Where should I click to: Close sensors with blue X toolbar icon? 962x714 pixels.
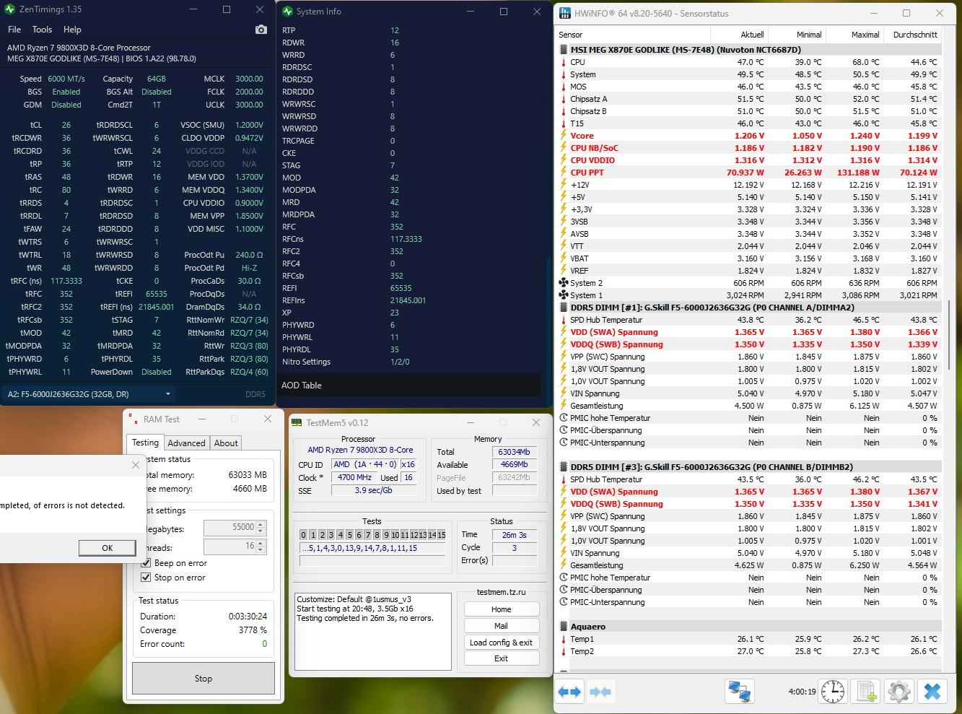(x=932, y=692)
